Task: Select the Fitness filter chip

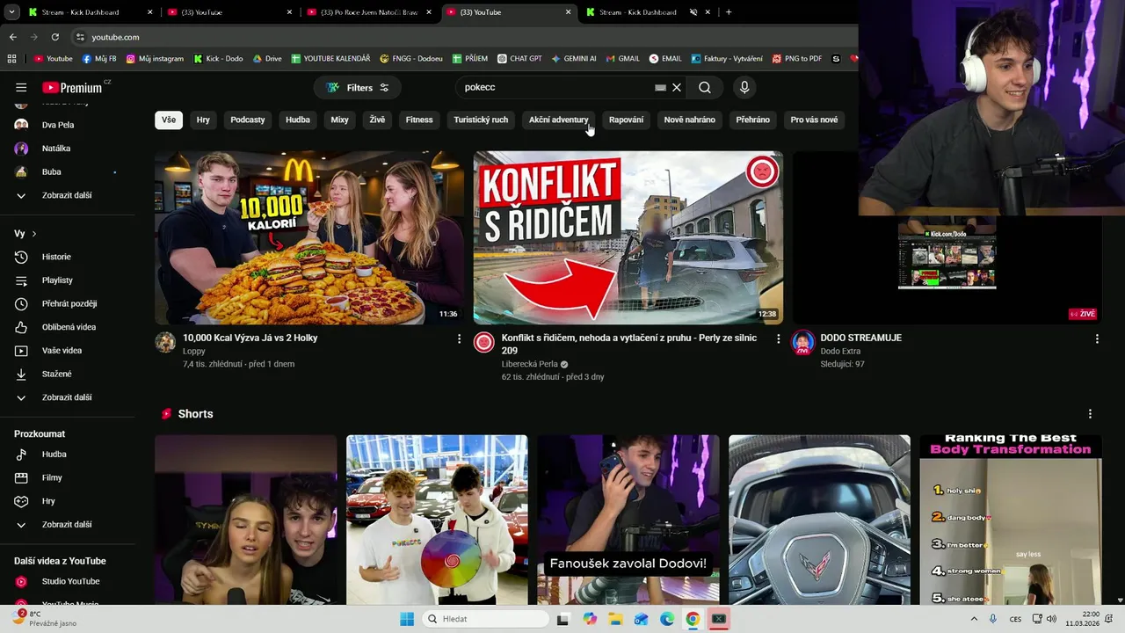Action: 419,120
